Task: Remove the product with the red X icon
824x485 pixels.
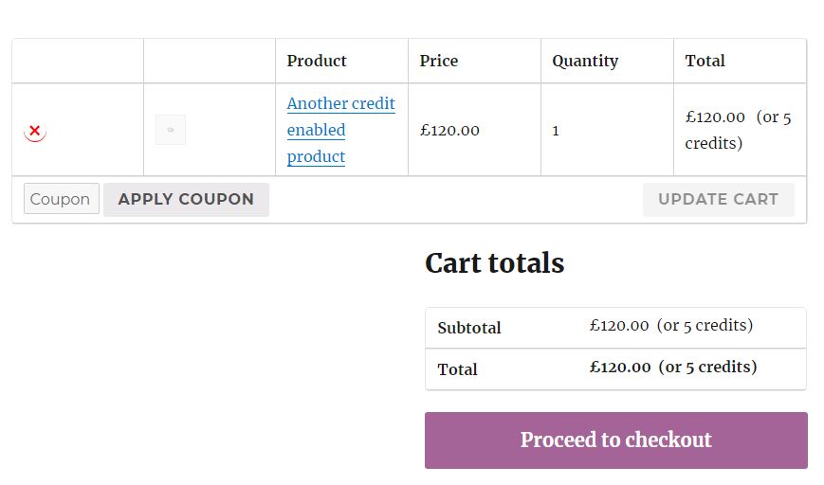Action: [35, 131]
